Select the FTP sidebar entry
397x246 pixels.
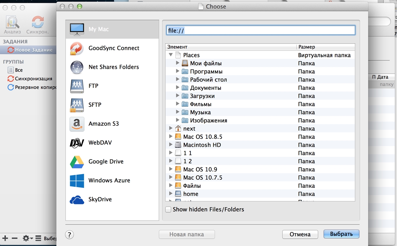[93, 86]
